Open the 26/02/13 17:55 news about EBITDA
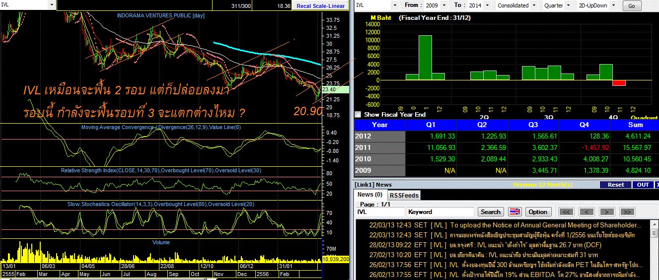The height and width of the screenshot is (280, 659). coord(505,275)
